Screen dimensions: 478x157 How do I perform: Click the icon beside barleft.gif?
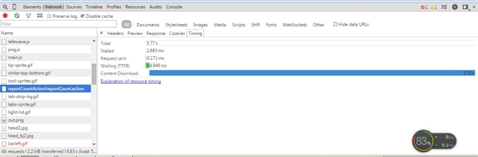pos(4,143)
